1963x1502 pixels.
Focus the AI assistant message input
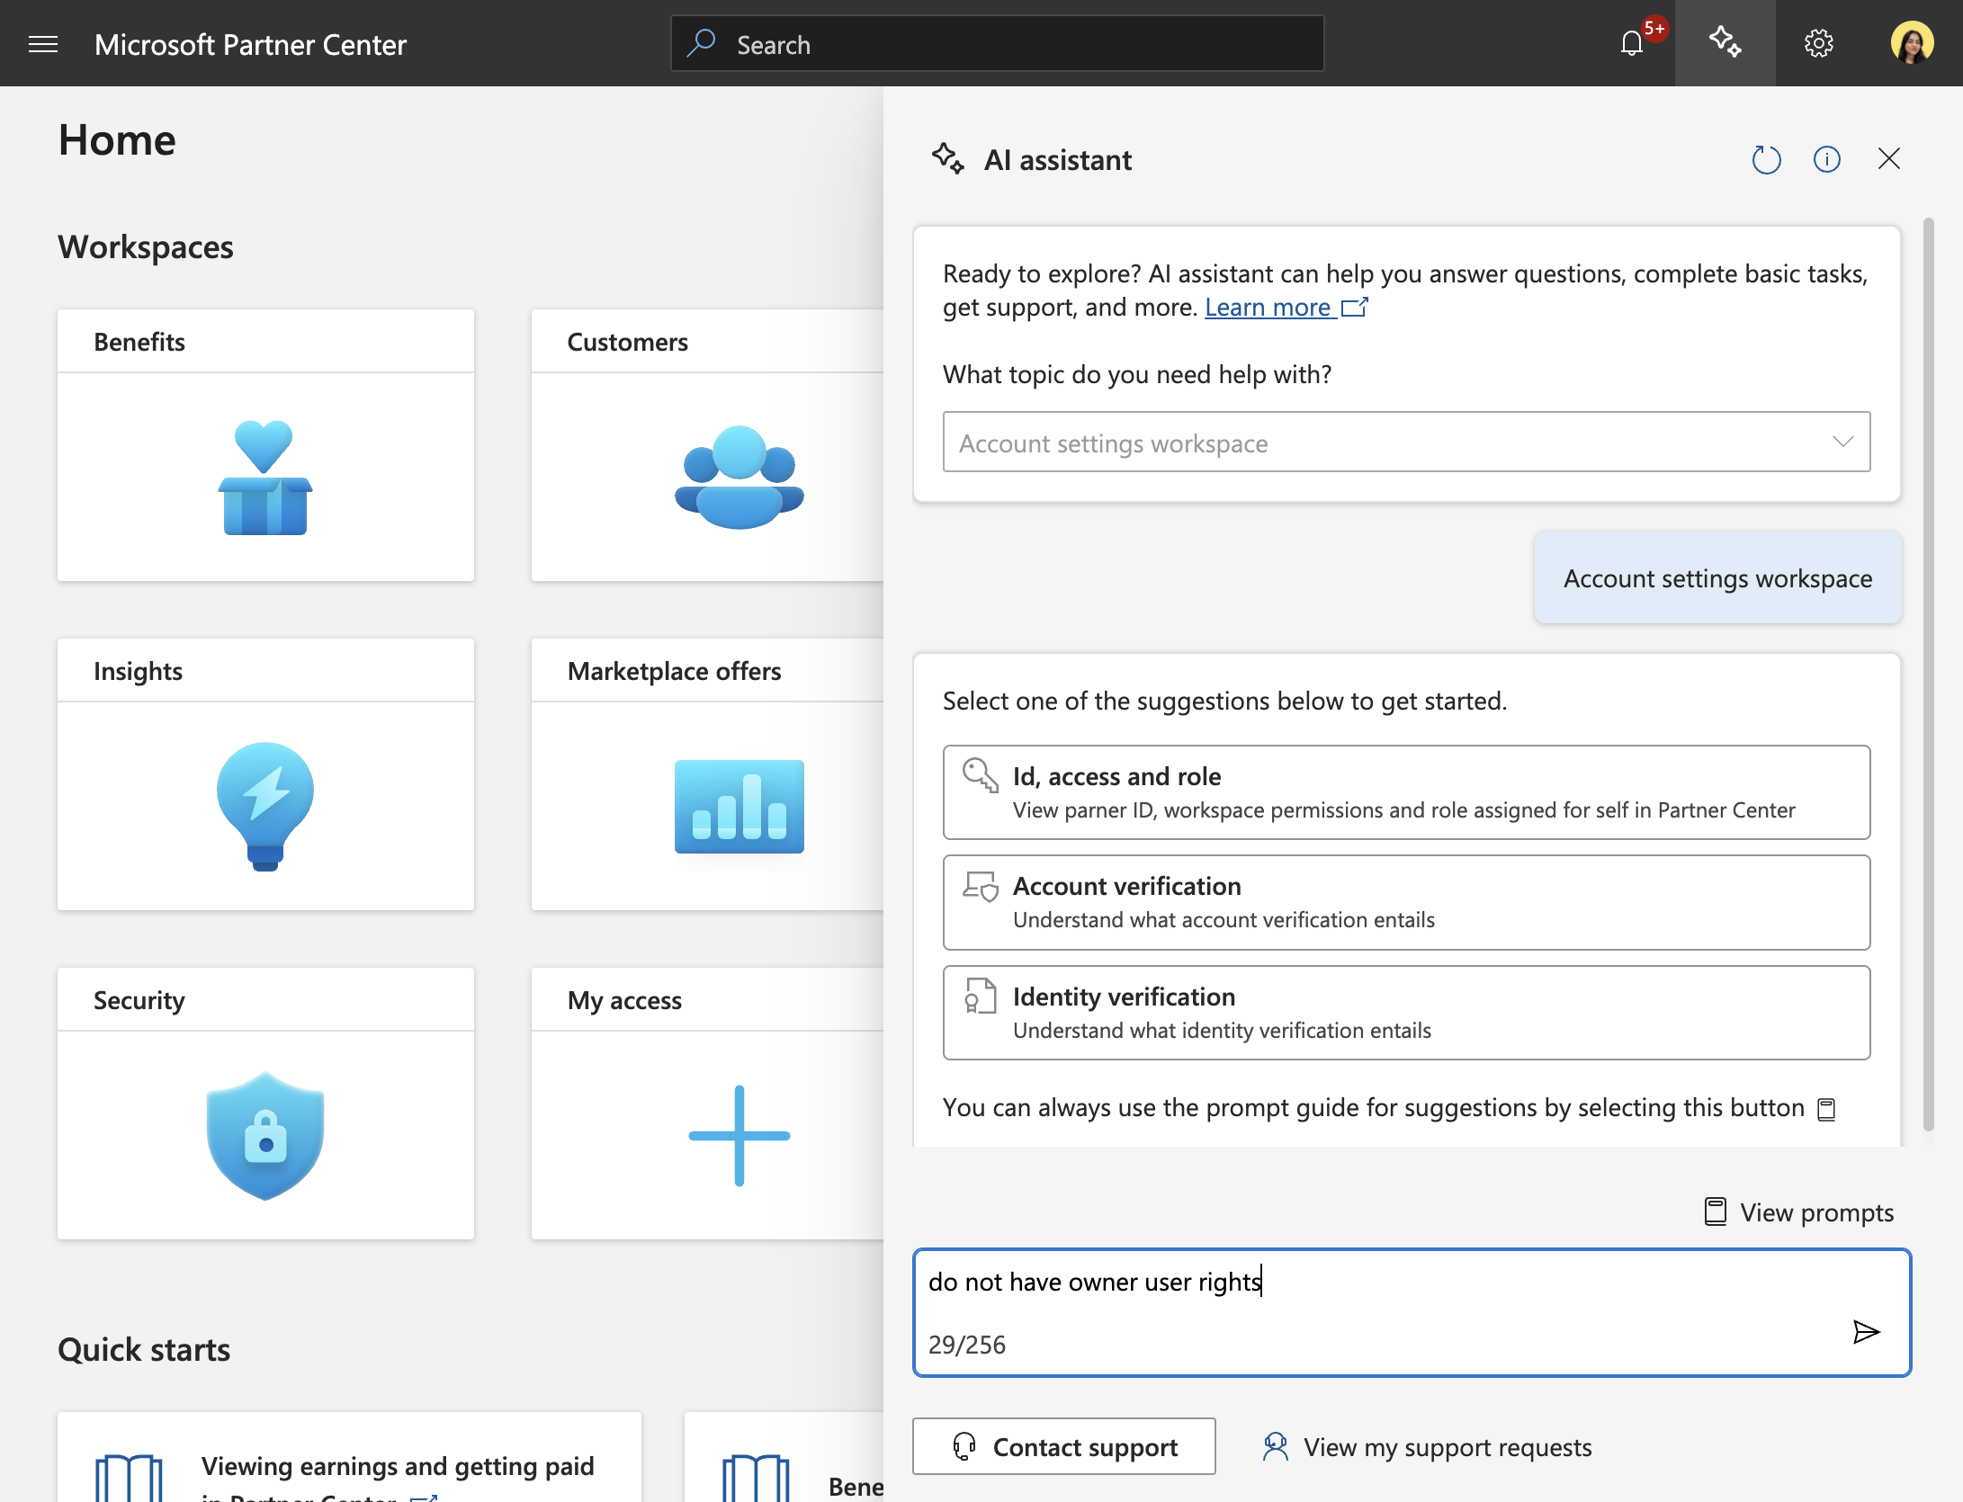(x=1412, y=1312)
